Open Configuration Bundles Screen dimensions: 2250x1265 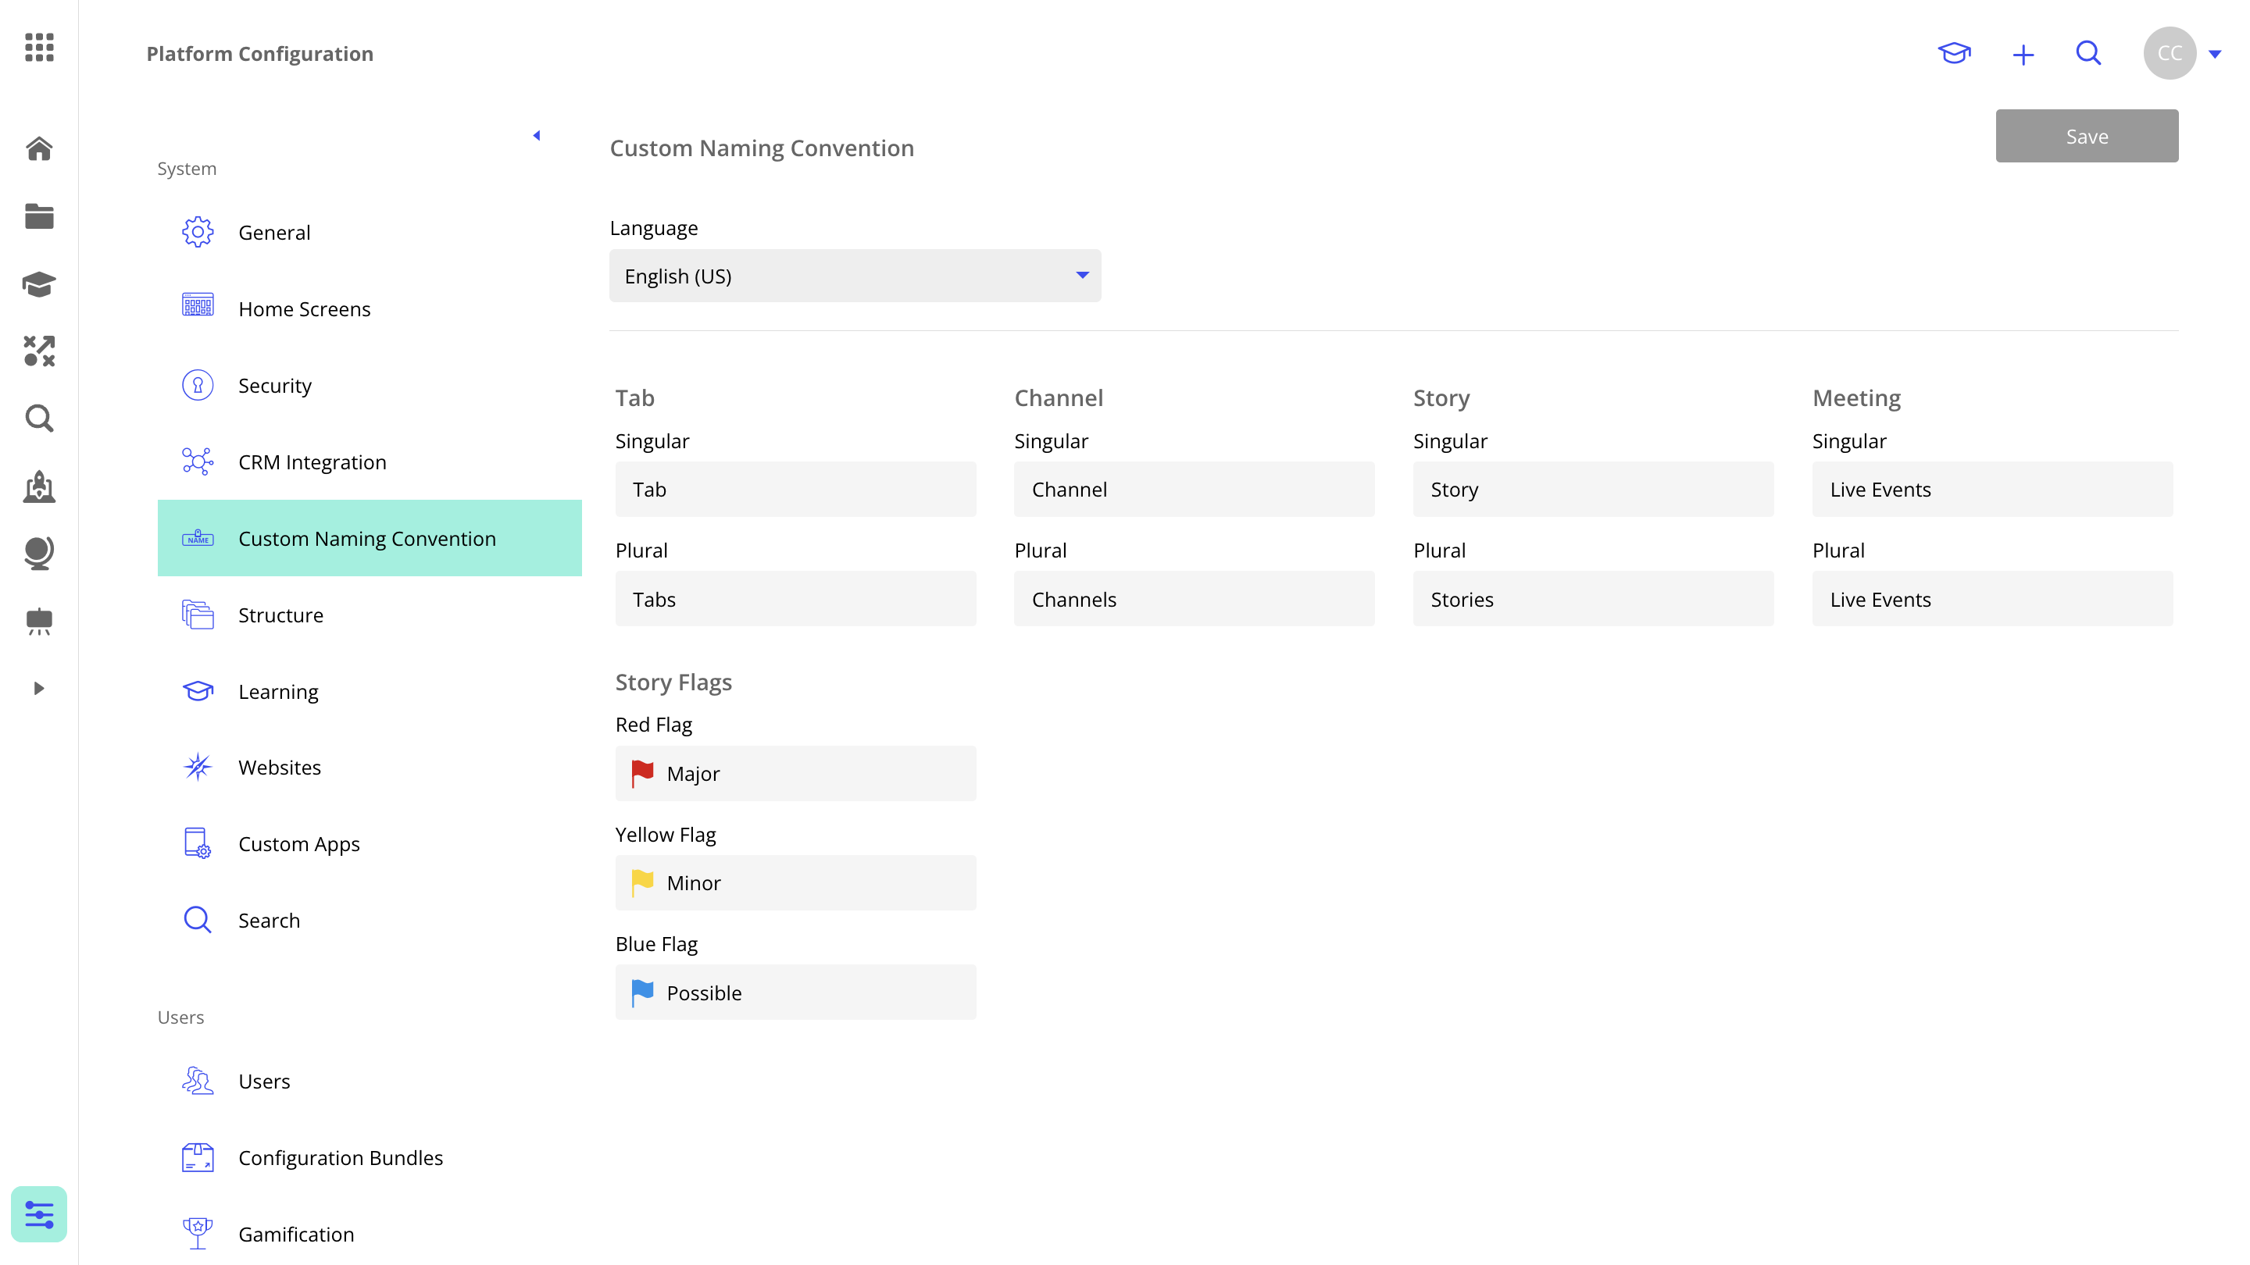coord(341,1157)
